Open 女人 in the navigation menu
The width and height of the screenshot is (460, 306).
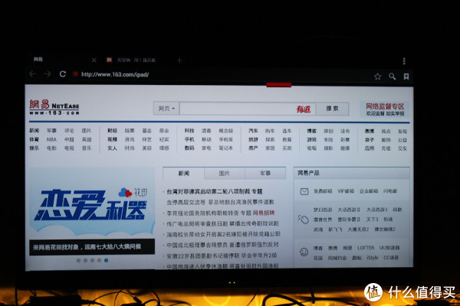click(x=113, y=148)
